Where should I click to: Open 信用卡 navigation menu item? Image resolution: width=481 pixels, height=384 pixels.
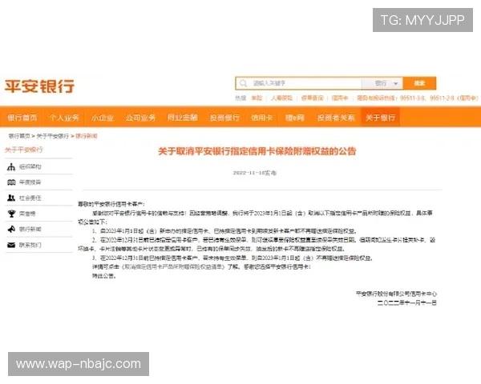(x=261, y=118)
